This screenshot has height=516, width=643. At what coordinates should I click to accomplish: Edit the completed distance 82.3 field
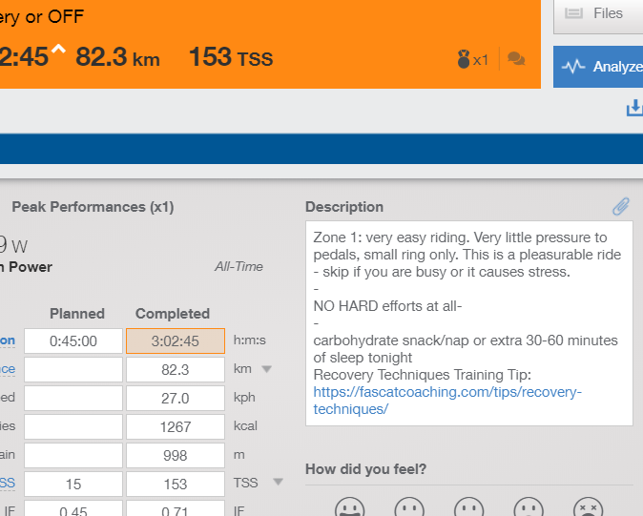176,369
